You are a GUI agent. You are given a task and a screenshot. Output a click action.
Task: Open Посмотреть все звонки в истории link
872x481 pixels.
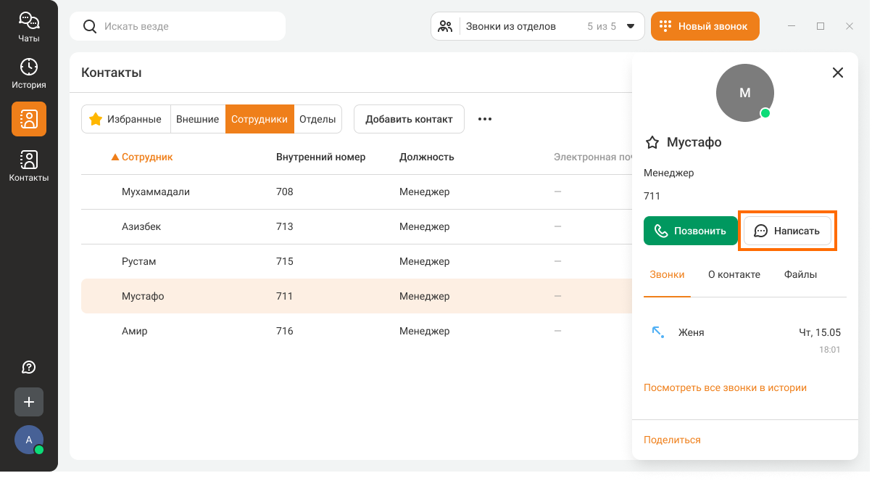click(725, 387)
